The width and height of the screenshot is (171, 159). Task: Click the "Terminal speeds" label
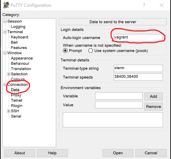tap(78, 77)
